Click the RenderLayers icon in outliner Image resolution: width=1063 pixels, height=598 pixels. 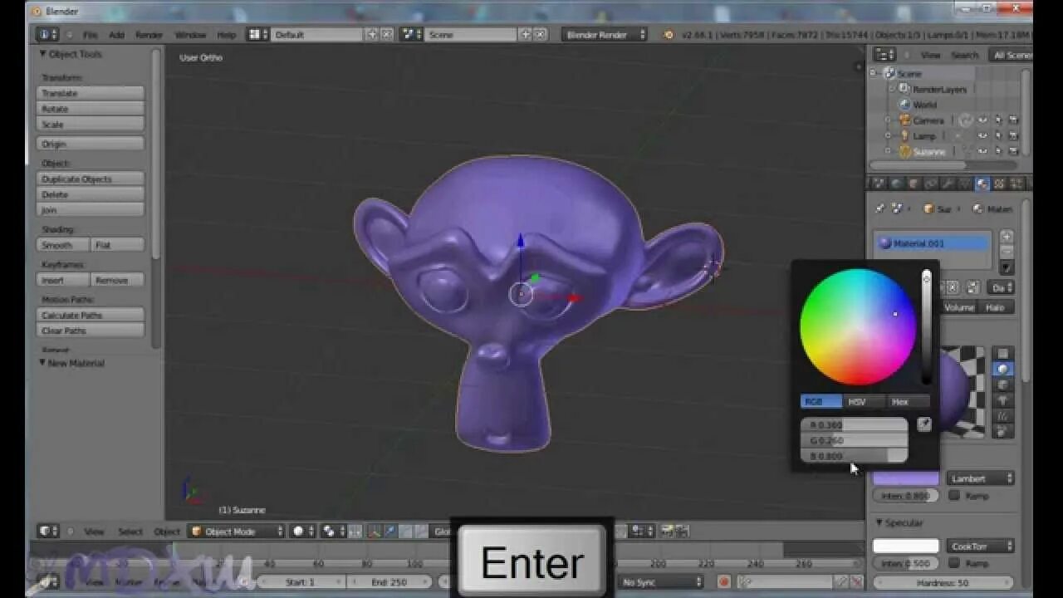pyautogui.click(x=904, y=89)
